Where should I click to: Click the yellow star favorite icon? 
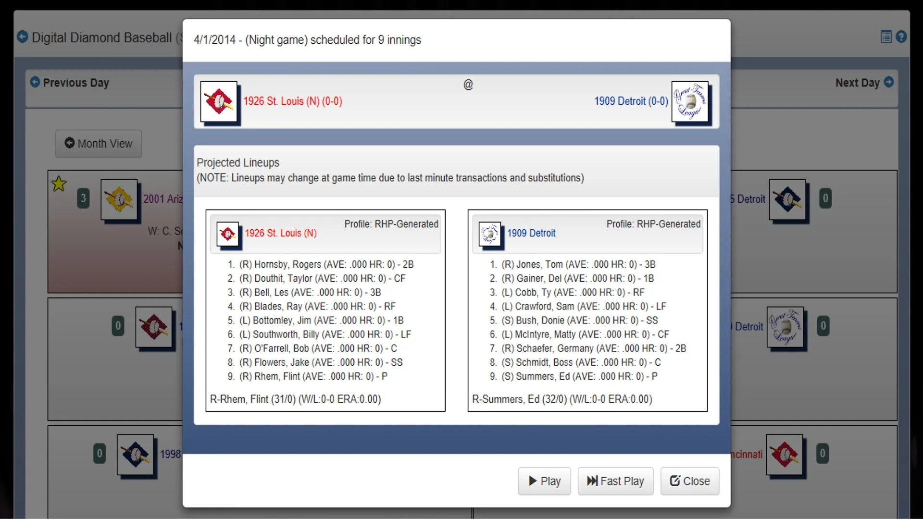(x=59, y=184)
